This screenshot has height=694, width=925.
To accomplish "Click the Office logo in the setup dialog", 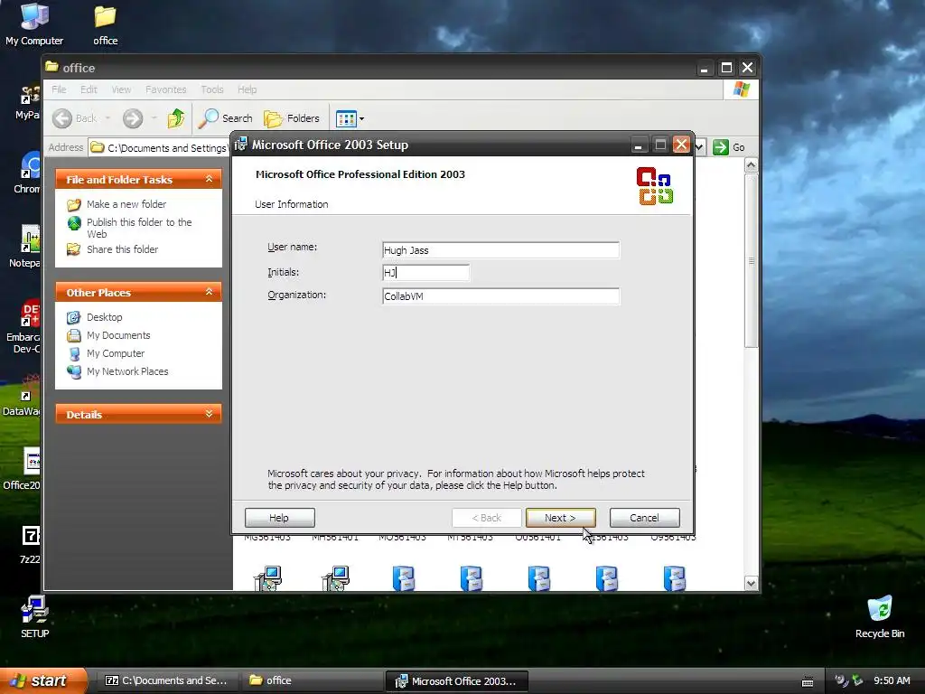I will point(655,186).
